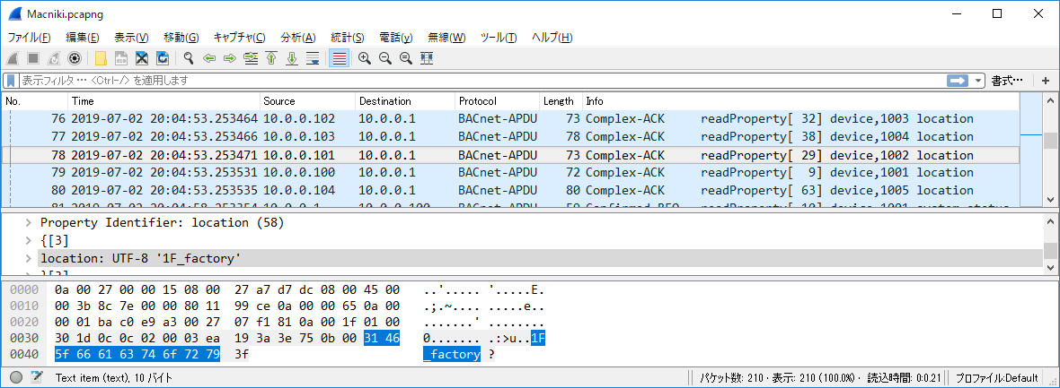Toggle packet list colorize icon
This screenshot has width=1060, height=388.
340,58
